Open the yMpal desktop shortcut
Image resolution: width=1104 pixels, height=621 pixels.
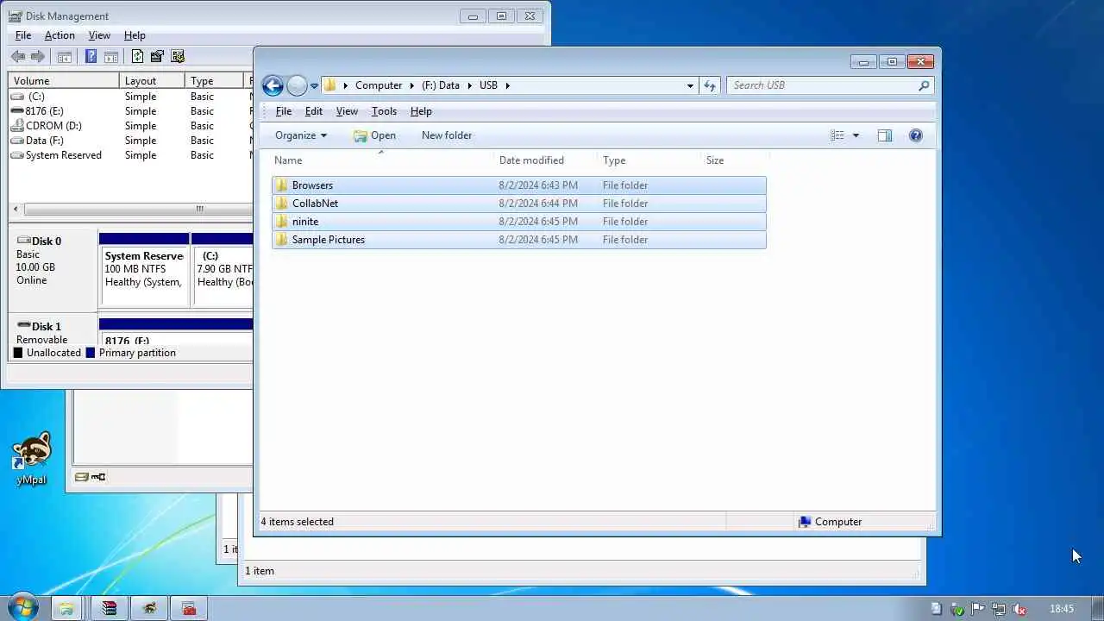[x=32, y=458]
